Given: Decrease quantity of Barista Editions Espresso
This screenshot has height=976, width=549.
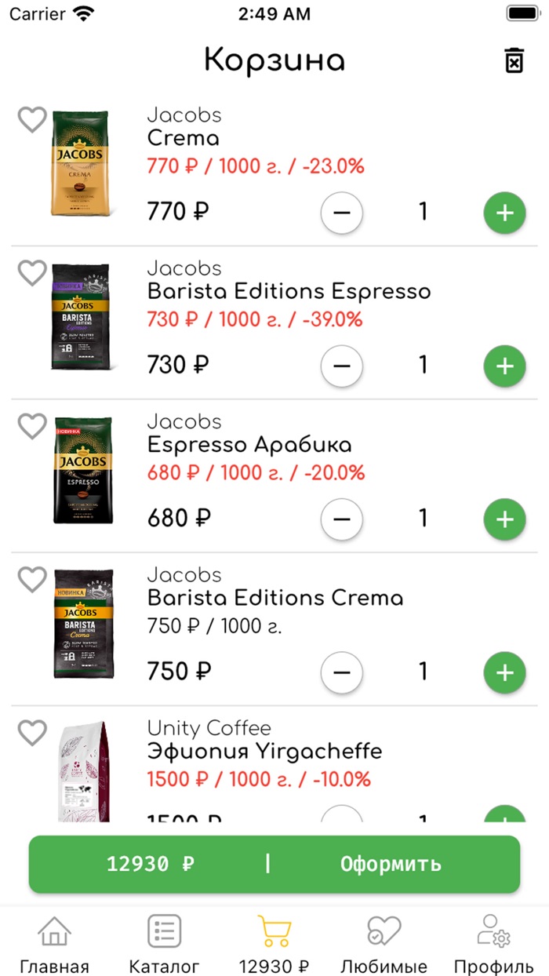Looking at the screenshot, I should tap(342, 366).
